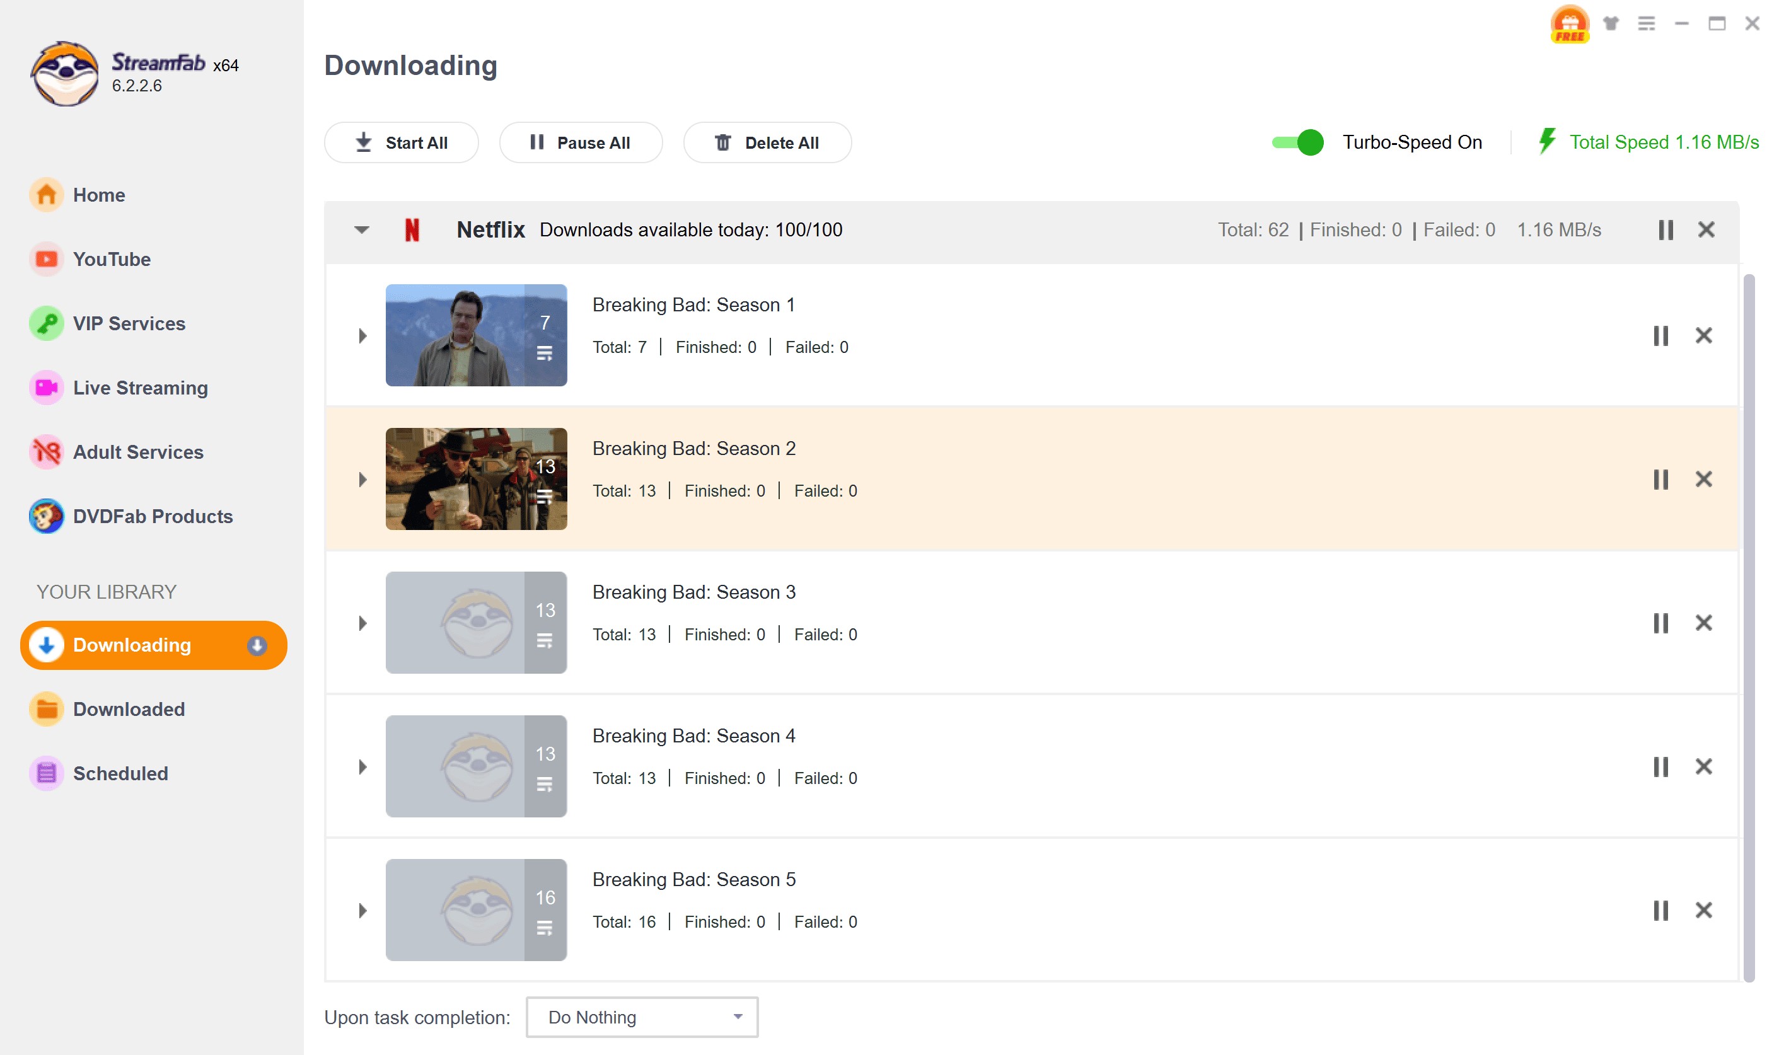Click the 'Total: 62' text in Netflix header
The height and width of the screenshot is (1055, 1779).
pos(1253,229)
